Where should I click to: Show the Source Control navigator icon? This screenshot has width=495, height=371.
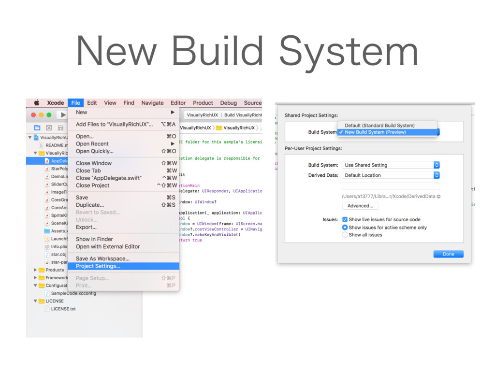point(49,128)
